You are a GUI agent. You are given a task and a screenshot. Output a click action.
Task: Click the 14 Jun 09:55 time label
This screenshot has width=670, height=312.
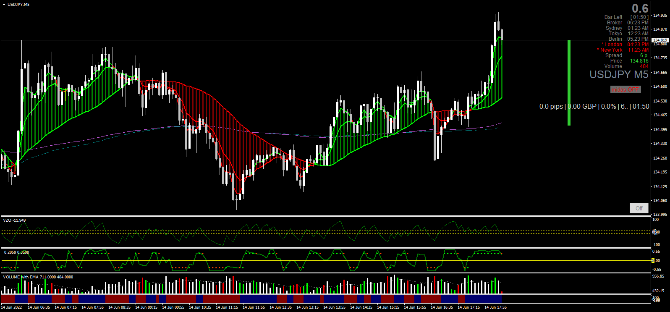tap(173, 307)
